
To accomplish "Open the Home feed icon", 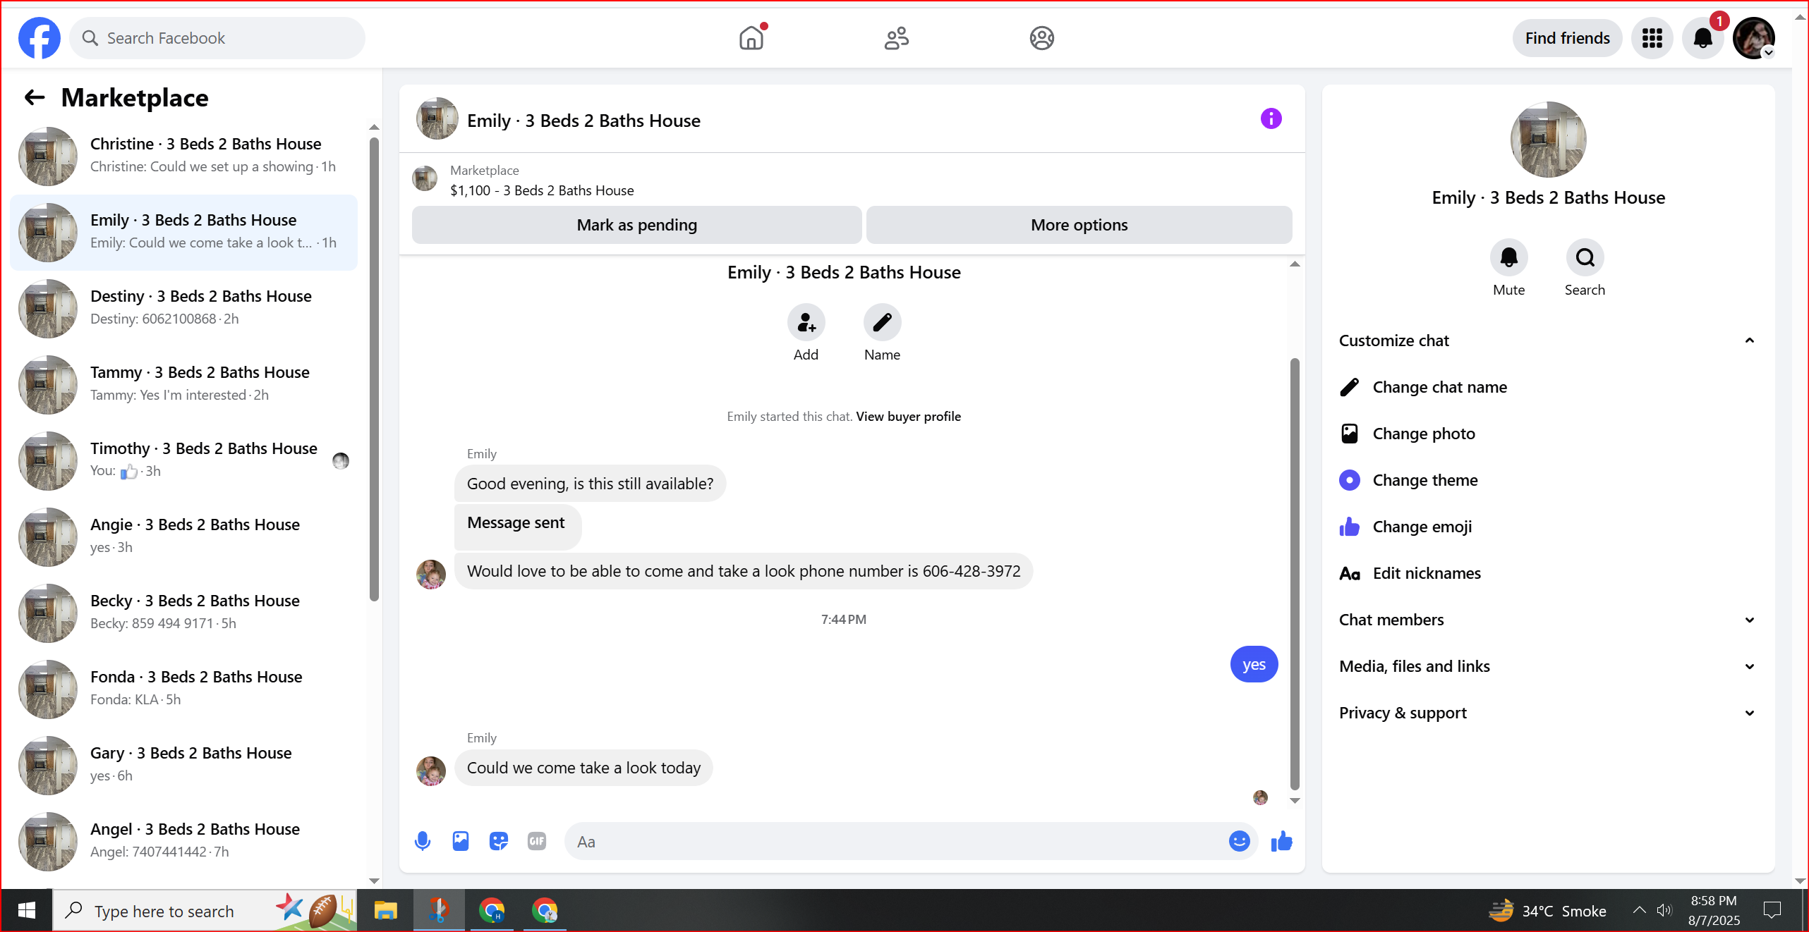I will (751, 38).
